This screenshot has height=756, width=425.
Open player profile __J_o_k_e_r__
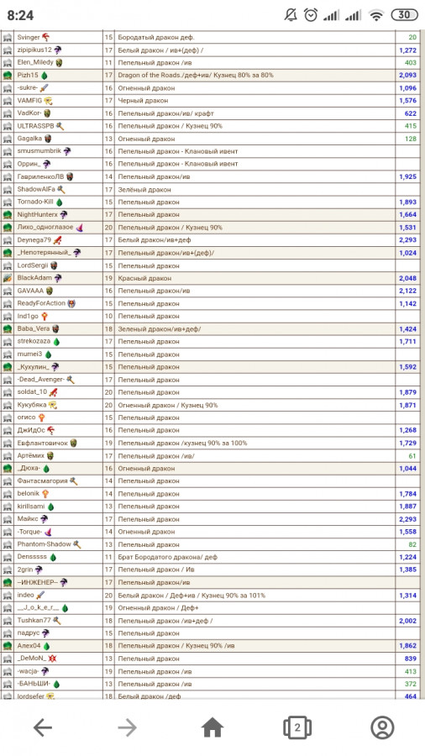click(38, 608)
